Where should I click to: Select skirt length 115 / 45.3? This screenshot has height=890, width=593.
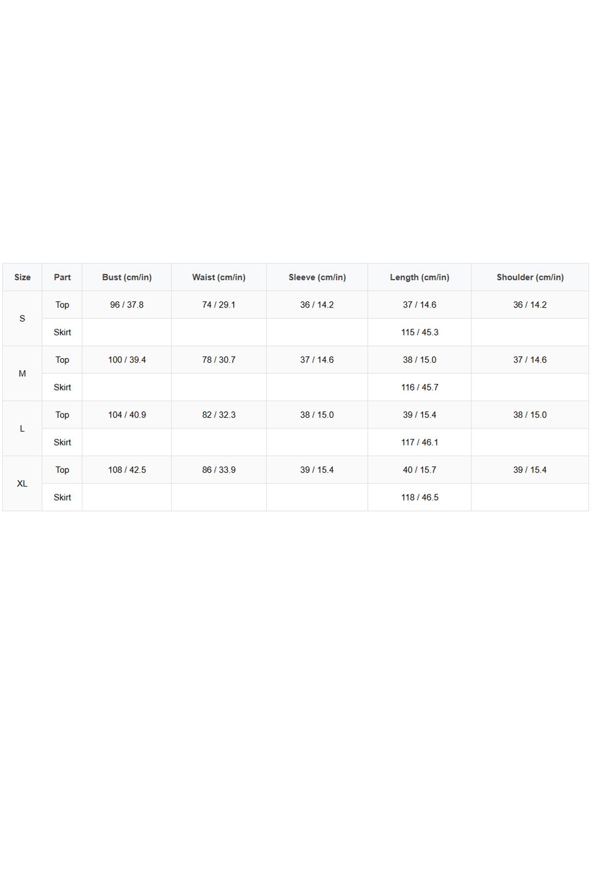coord(420,332)
